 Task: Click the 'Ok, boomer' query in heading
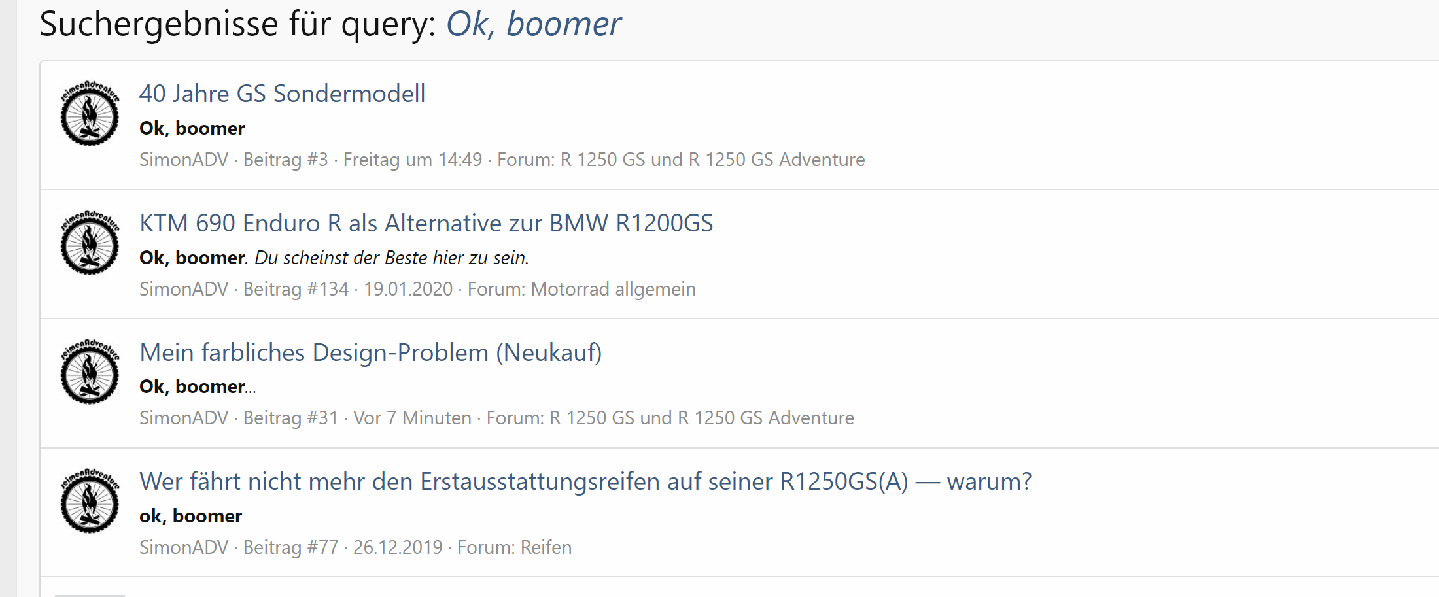point(533,25)
